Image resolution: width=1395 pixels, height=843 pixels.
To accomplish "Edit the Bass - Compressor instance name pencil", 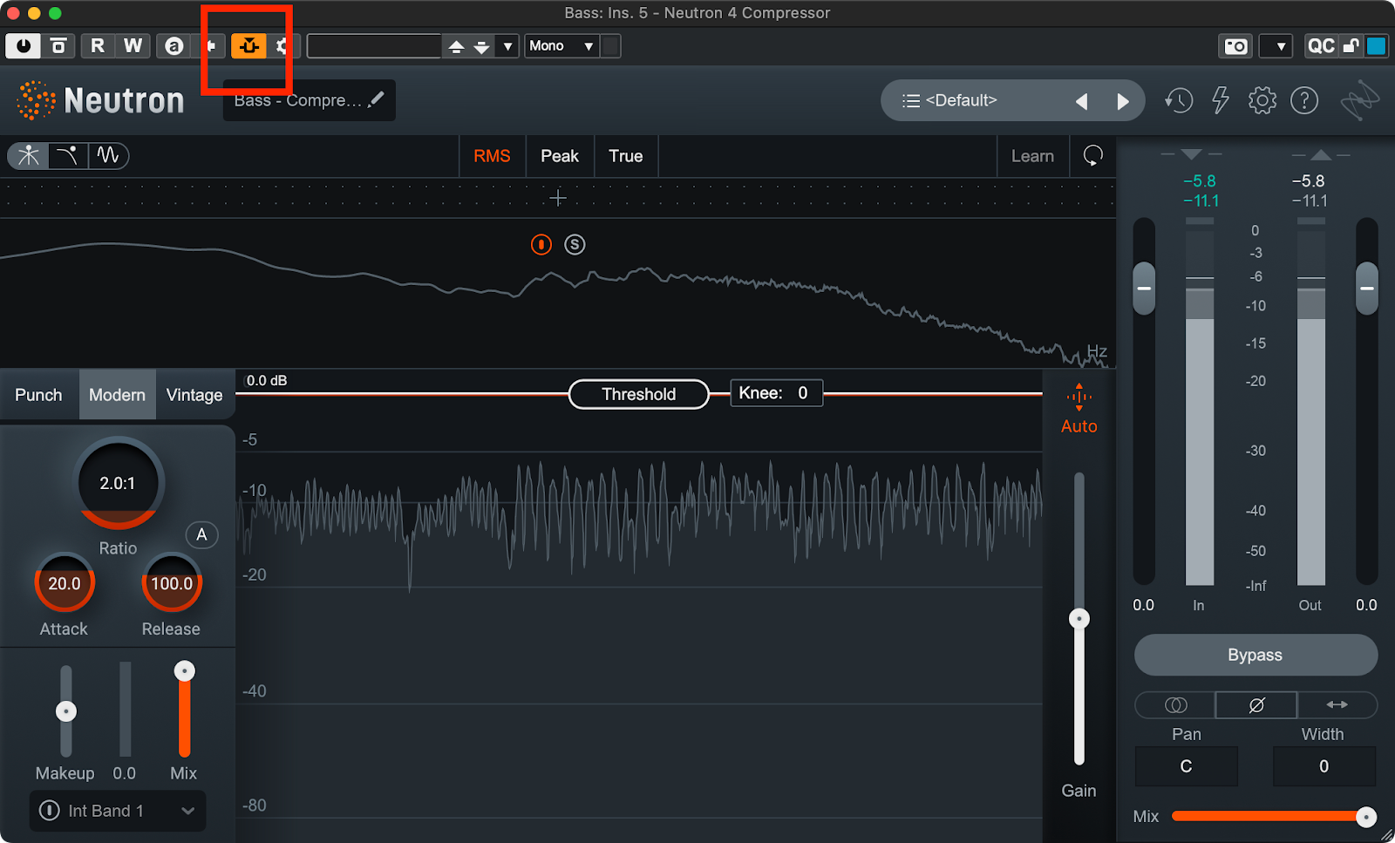I will [376, 99].
